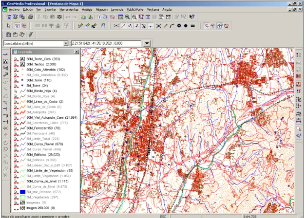Click the red-framed zoom icon next to Zoom Out
The image size is (306, 218).
141,17
